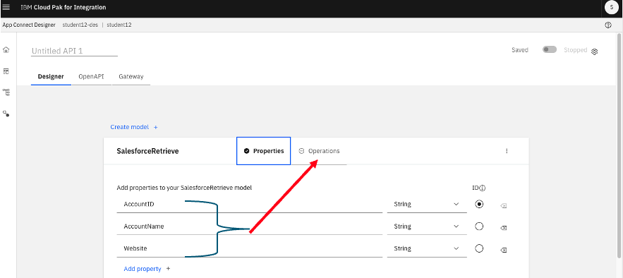Set Website as the ID property

tap(479, 248)
